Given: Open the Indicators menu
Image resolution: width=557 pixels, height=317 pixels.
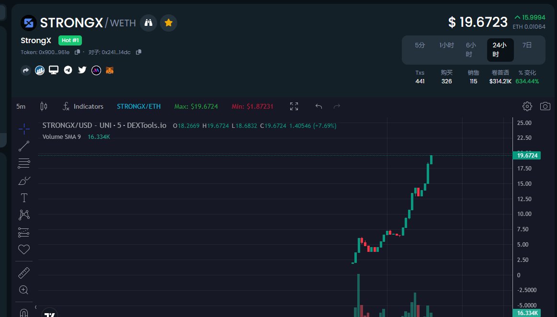Looking at the screenshot, I should pos(83,106).
